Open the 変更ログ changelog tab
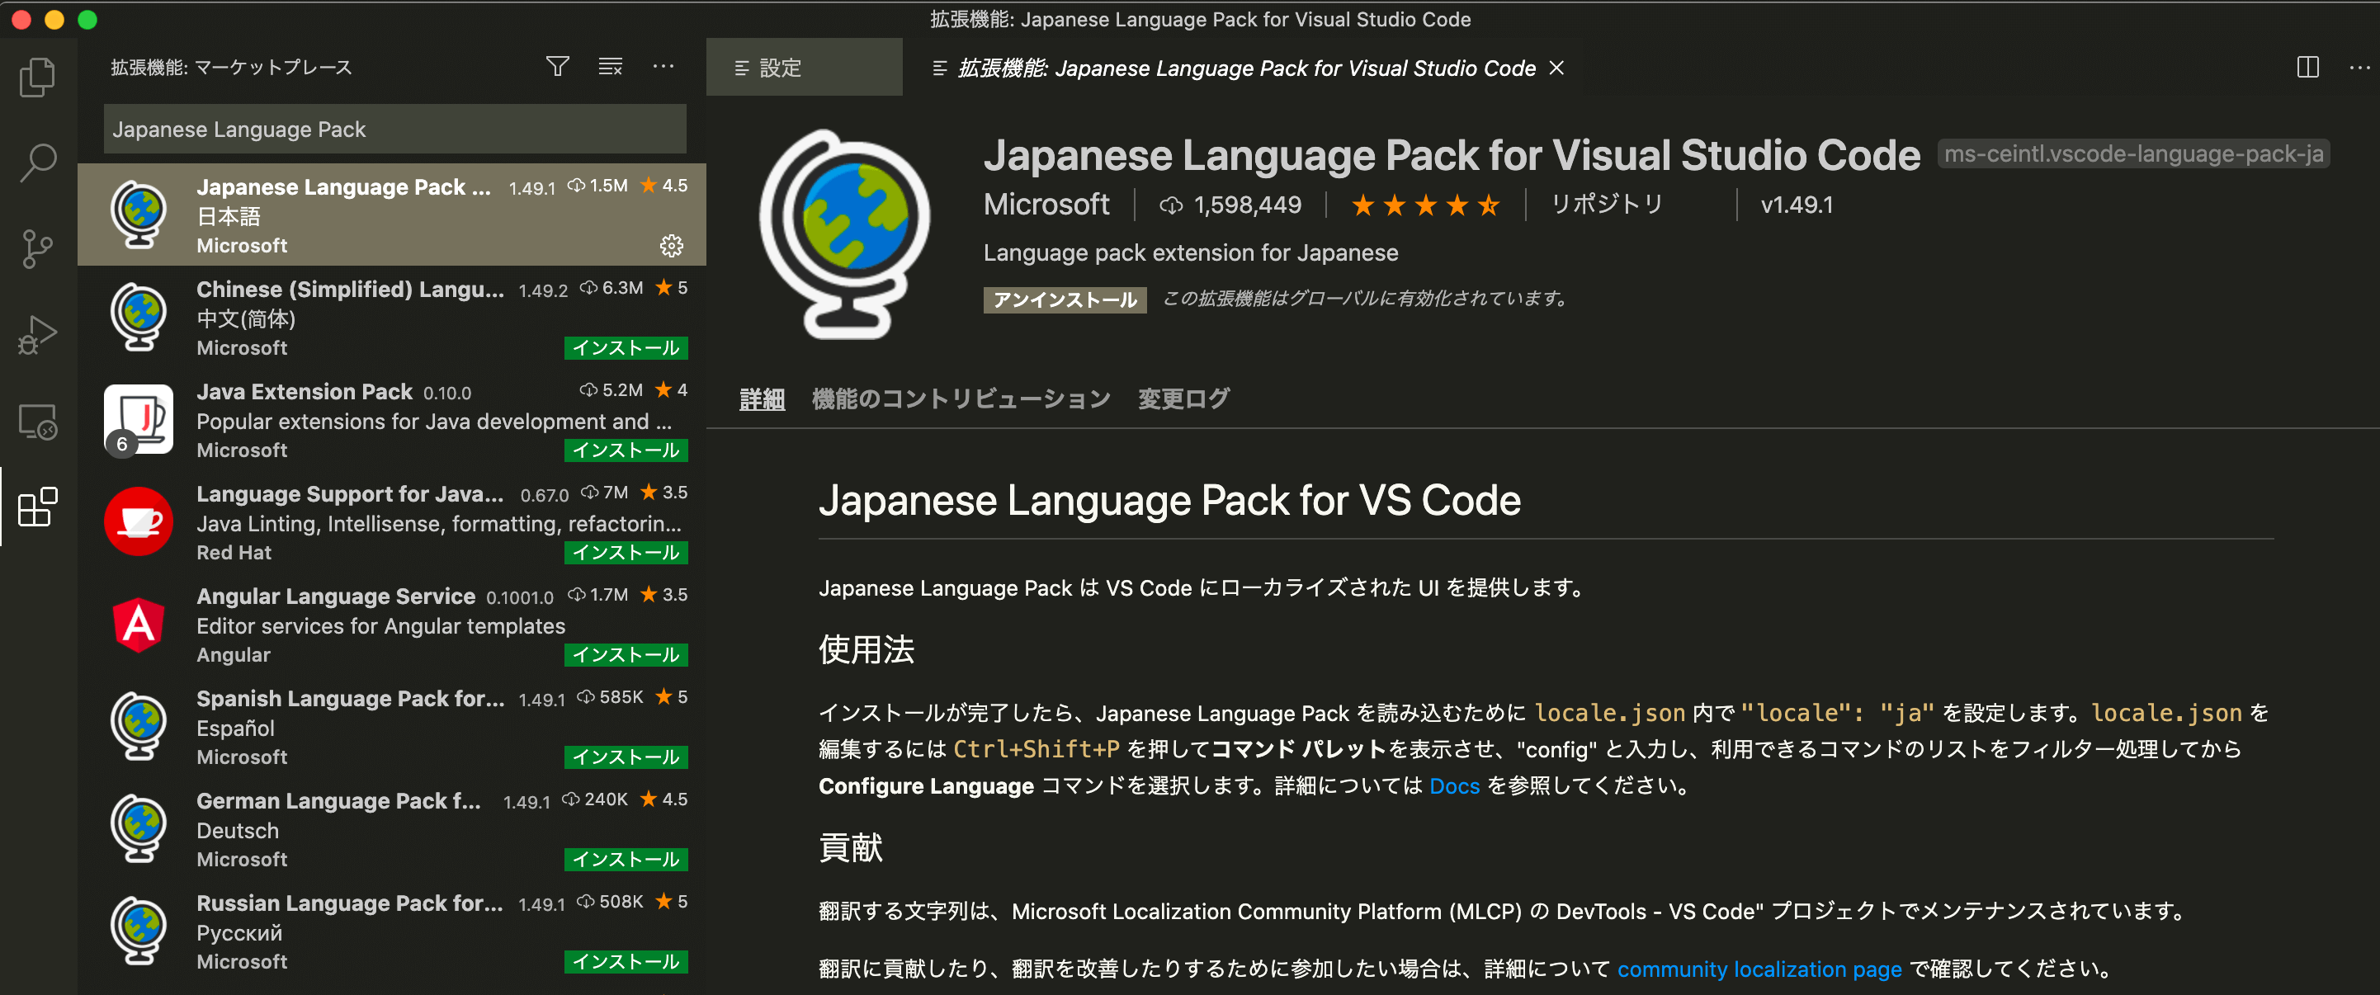 click(1183, 399)
